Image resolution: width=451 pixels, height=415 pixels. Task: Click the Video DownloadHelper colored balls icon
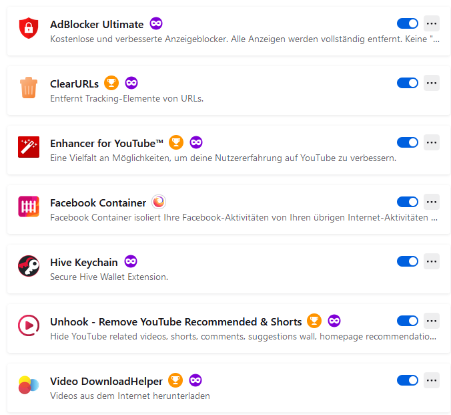coord(29,385)
